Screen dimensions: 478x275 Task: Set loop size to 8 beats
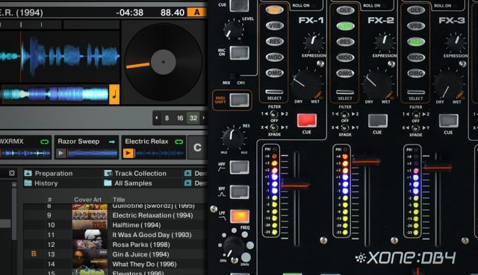pyautogui.click(x=167, y=118)
